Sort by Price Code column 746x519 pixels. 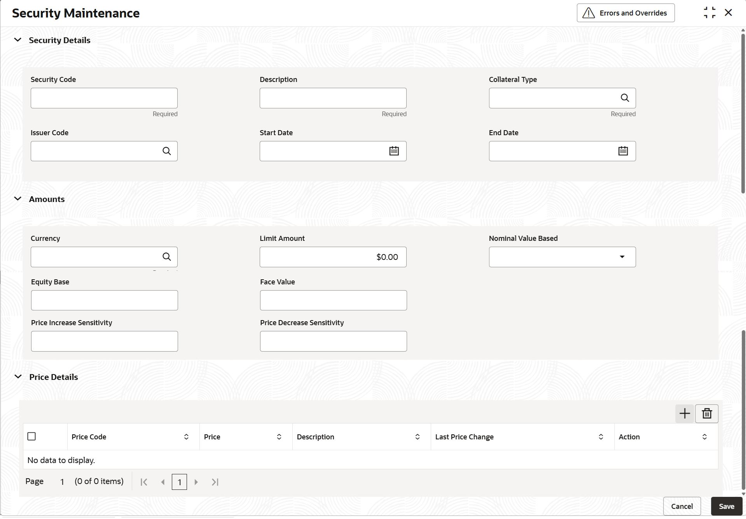[186, 437]
